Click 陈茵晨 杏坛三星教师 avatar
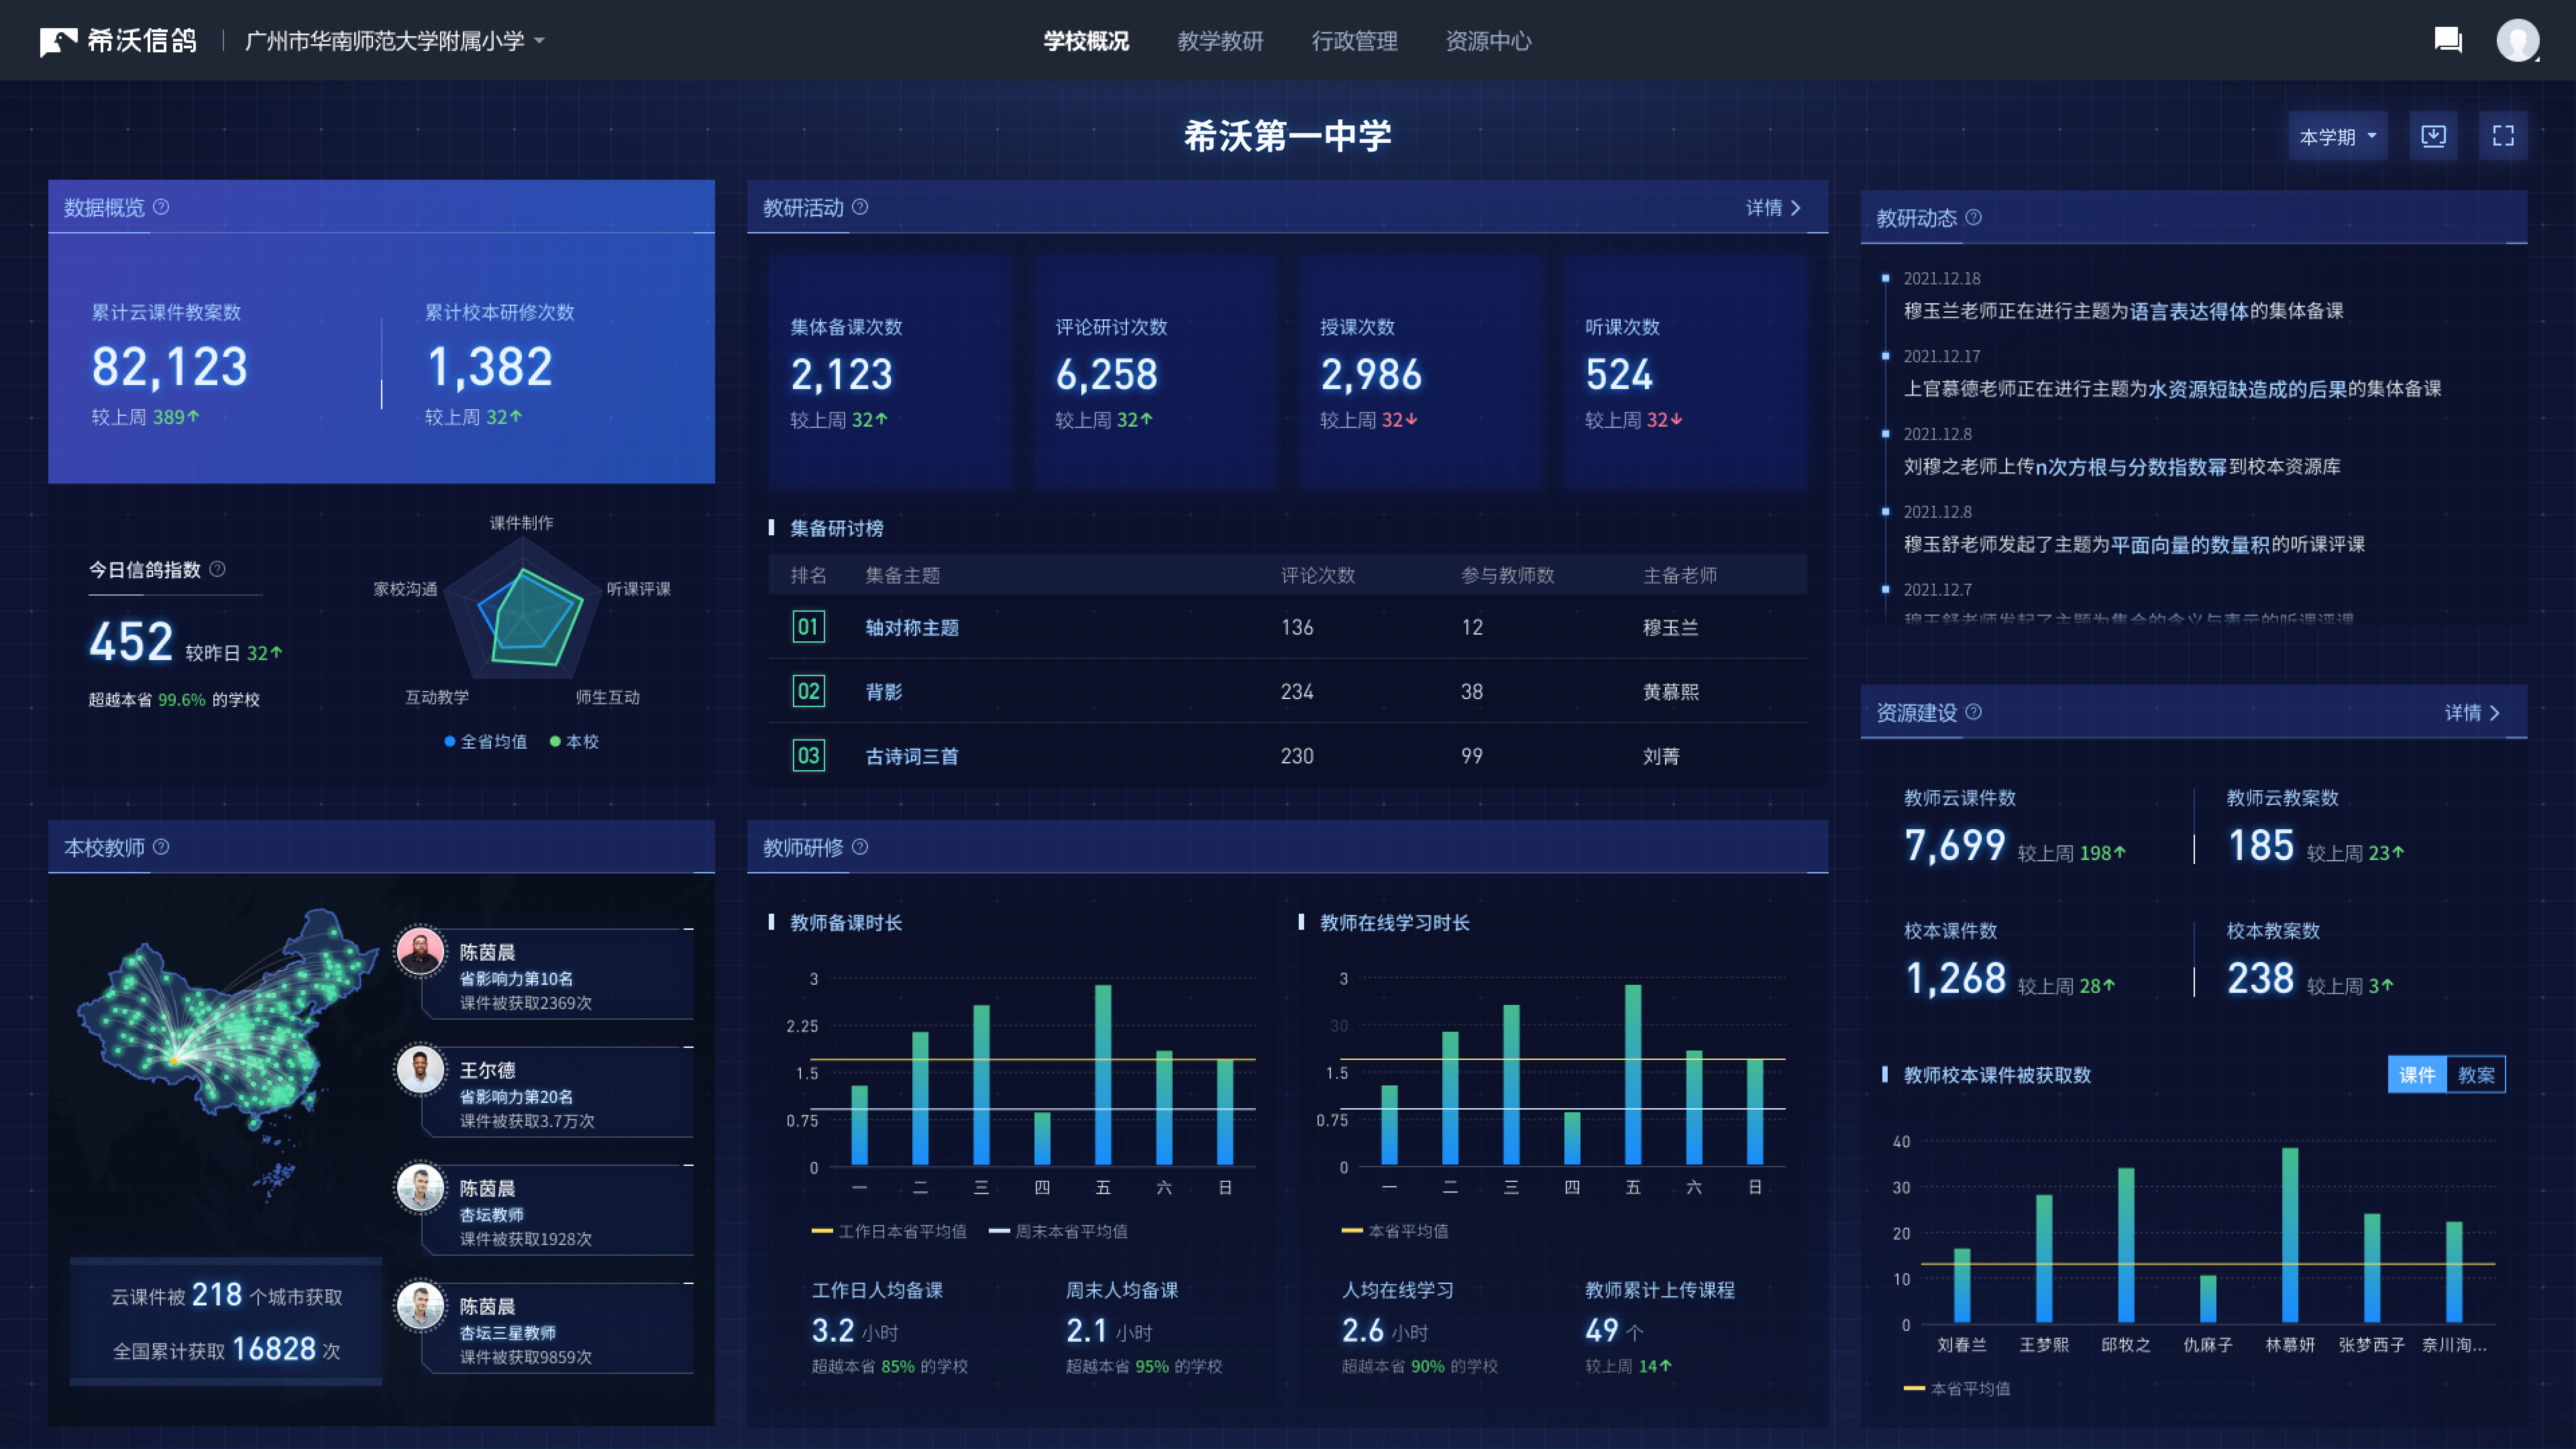Viewport: 2576px width, 1449px height. point(420,1305)
